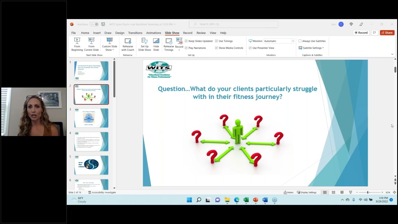
Task: Click the zoom slider handle
Action: (368, 192)
